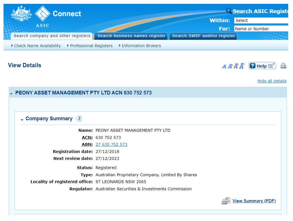
Task: Open the View Summary (PDF) link
Action: 254,201
